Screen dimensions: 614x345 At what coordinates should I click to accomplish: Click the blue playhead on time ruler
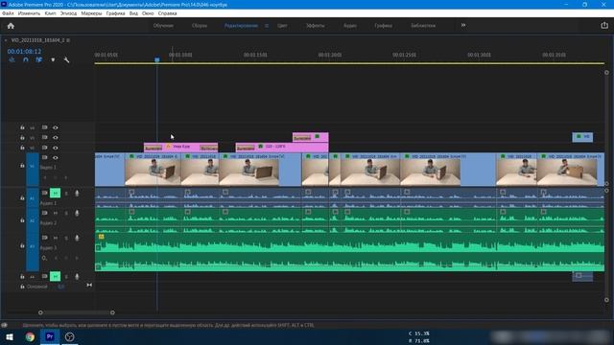[x=157, y=59]
